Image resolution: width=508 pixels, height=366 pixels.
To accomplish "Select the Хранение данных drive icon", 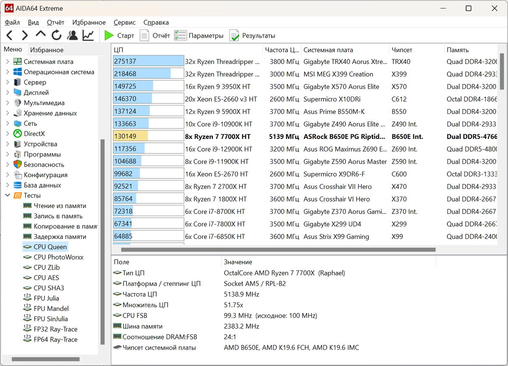I will point(17,113).
